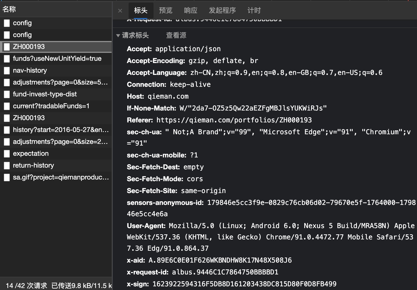The image size is (417, 290).
Task: Select the nav-history request
Action: point(56,70)
